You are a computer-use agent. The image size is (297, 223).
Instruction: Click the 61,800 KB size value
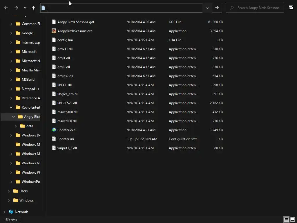[215, 22]
